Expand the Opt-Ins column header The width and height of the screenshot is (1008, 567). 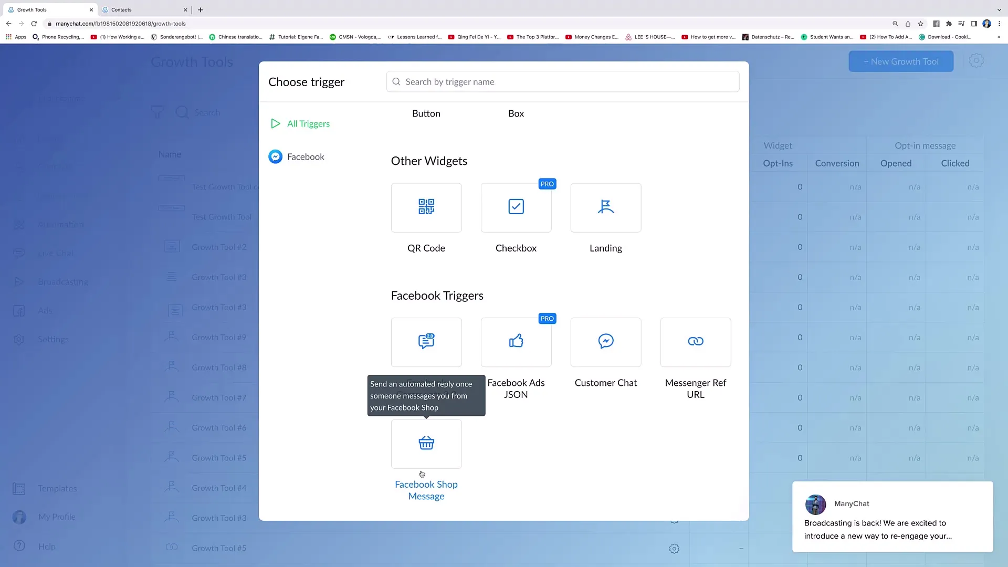[778, 163]
